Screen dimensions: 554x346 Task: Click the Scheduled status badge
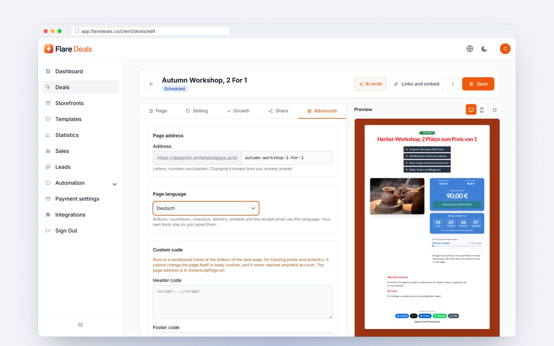point(175,89)
